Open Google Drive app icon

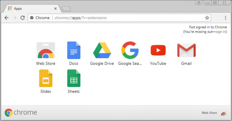tap(102, 50)
